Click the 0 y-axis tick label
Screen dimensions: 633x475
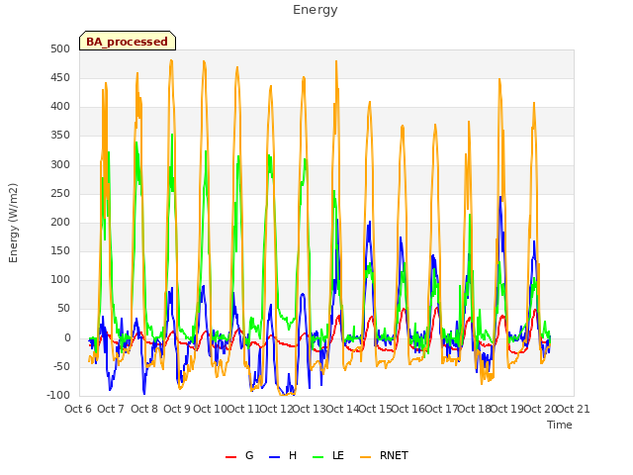coord(67,338)
